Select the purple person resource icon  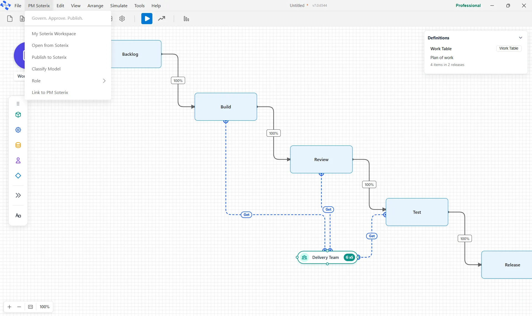pyautogui.click(x=18, y=160)
